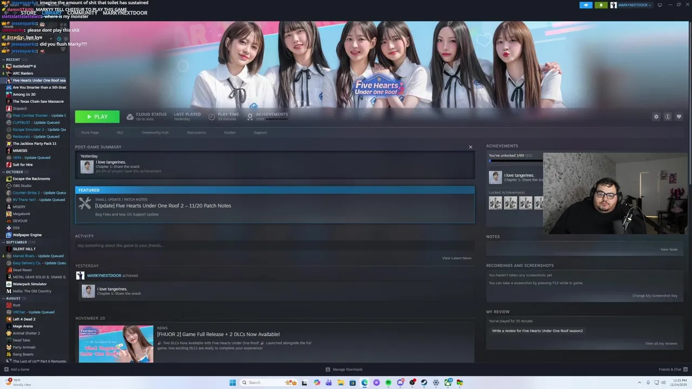Open MARKYNEXTDOOR account dropdown
Image resolution: width=692 pixels, height=389 pixels.
(631, 5)
